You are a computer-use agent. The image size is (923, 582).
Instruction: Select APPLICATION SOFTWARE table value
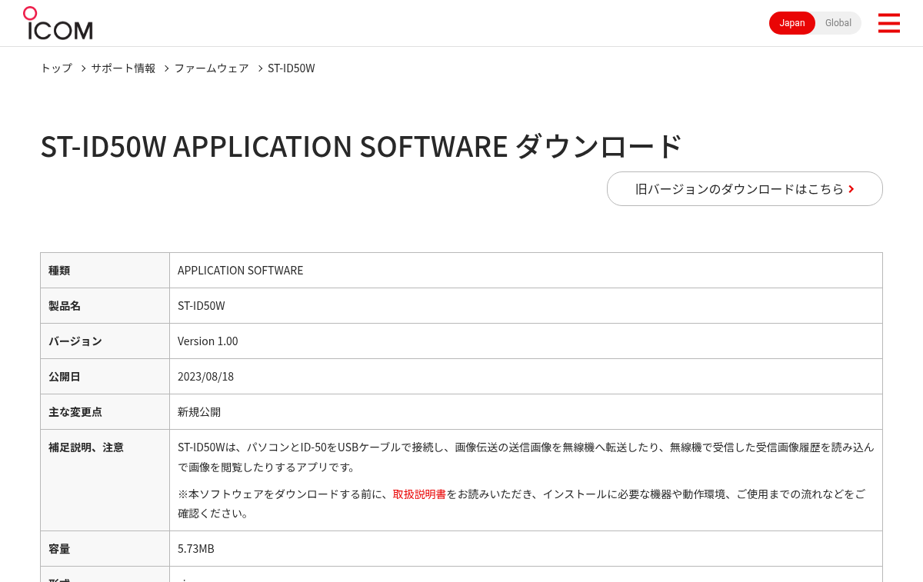tap(241, 270)
